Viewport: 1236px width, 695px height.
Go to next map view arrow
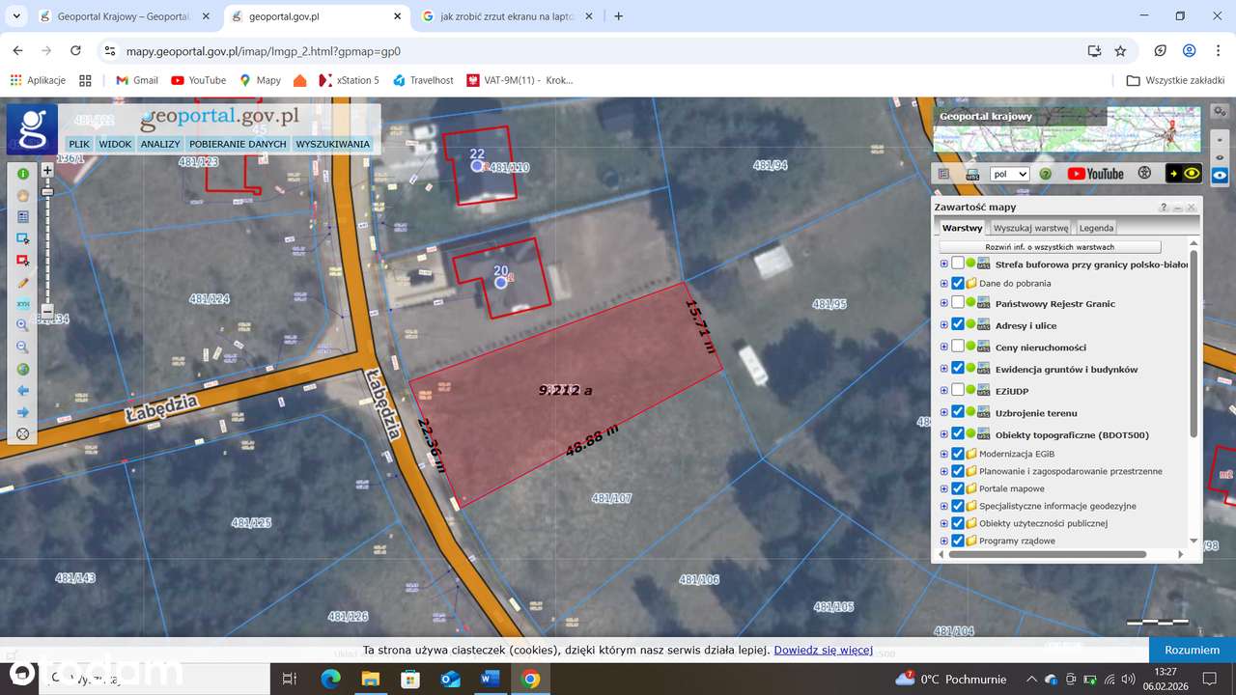tap(23, 412)
